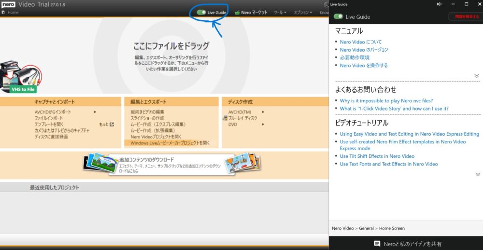Image resolution: width=483 pixels, height=250 pixels.
Task: Open the VHS to File capture tool
Action: click(20, 77)
